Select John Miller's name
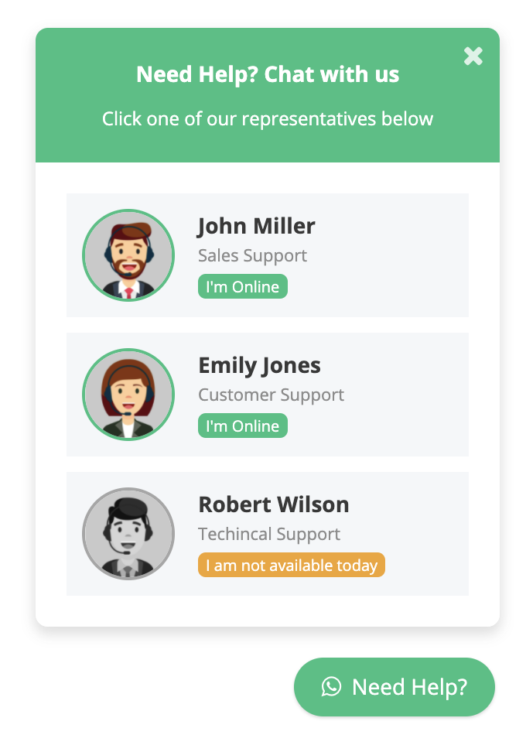 pyautogui.click(x=256, y=227)
